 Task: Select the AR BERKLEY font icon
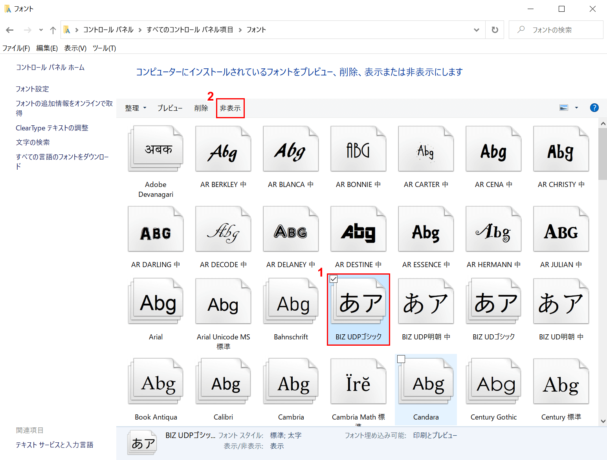tap(223, 149)
